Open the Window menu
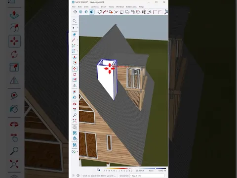237x178 pixels. [x=120, y=7]
